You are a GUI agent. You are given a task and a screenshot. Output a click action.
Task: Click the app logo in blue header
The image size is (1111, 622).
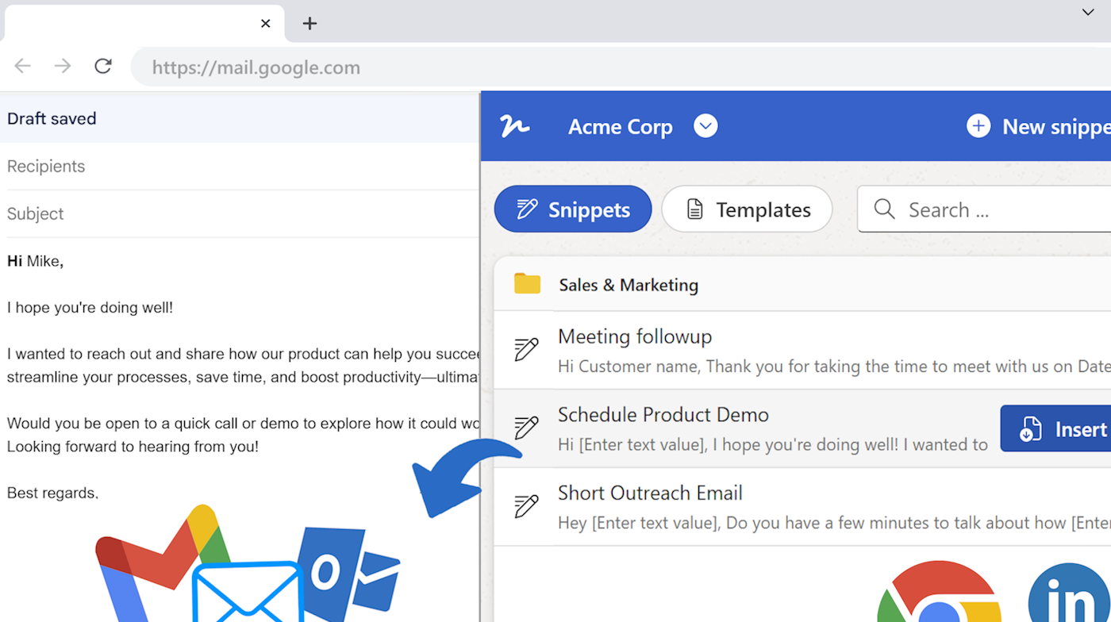click(515, 126)
